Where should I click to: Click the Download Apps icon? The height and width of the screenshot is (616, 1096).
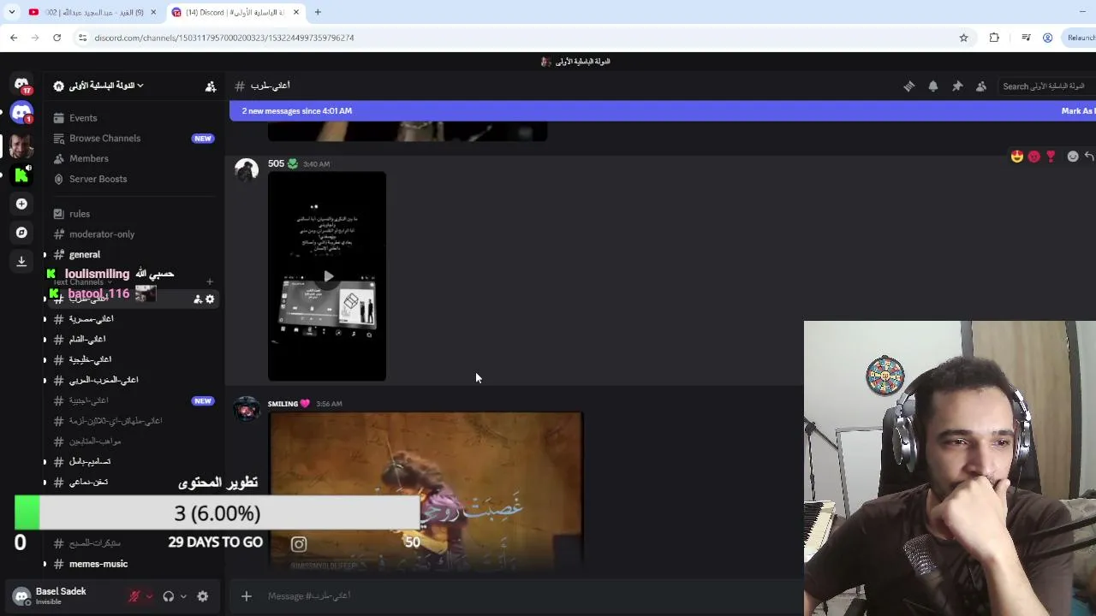coord(21,261)
